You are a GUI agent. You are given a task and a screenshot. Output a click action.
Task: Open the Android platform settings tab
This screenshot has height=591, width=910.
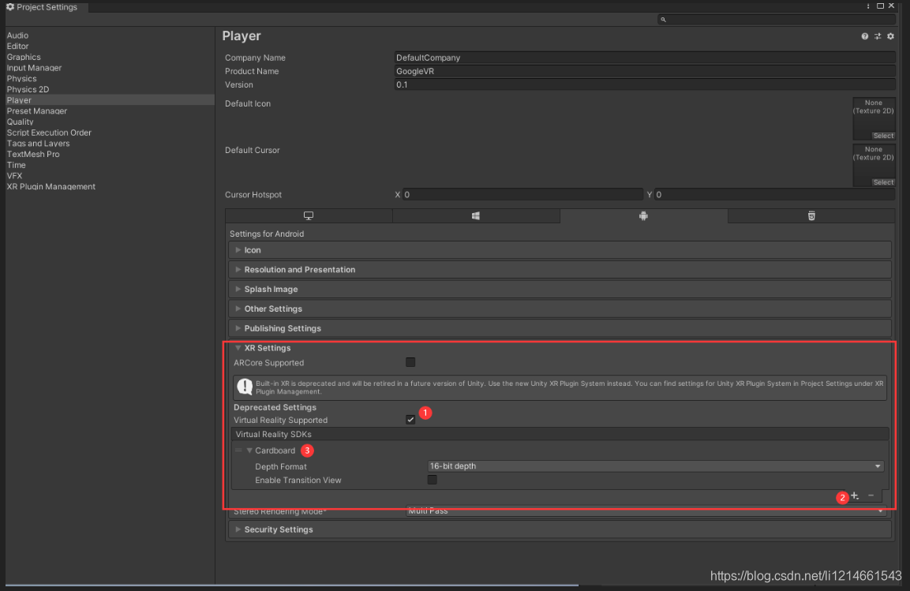pos(643,215)
